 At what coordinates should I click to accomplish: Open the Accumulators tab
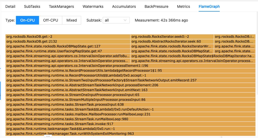pyautogui.click(x=124, y=6)
